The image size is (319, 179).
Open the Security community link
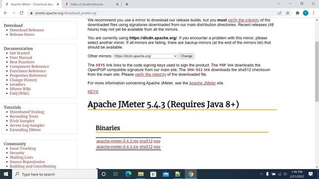tap(17, 153)
